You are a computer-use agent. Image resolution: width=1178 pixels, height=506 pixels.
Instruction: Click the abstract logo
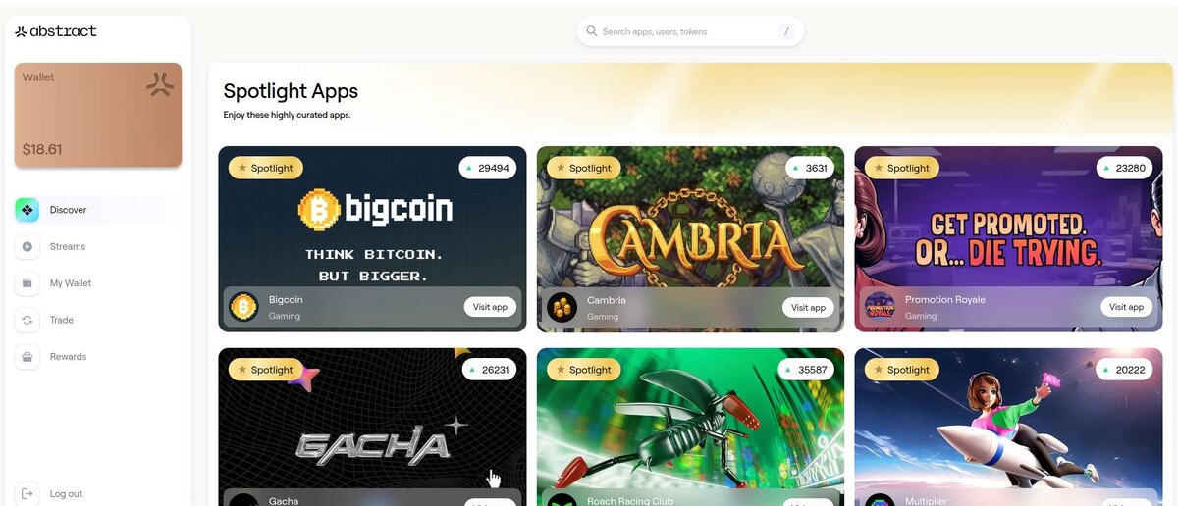point(56,31)
